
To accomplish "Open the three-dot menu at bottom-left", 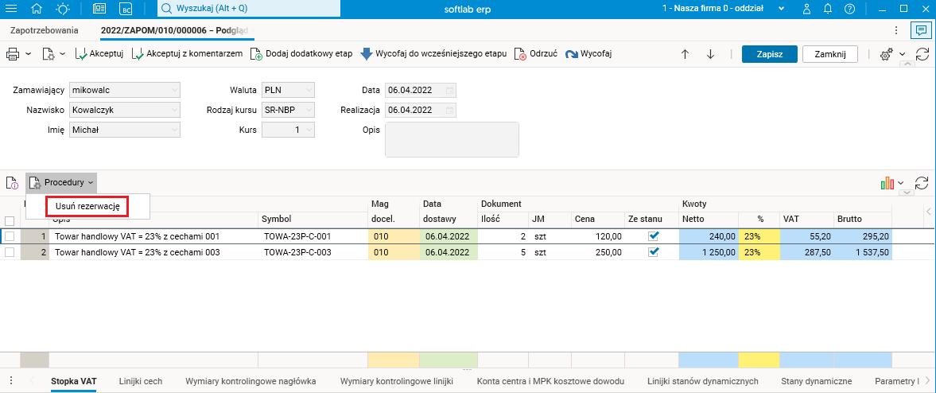I will pos(11,380).
